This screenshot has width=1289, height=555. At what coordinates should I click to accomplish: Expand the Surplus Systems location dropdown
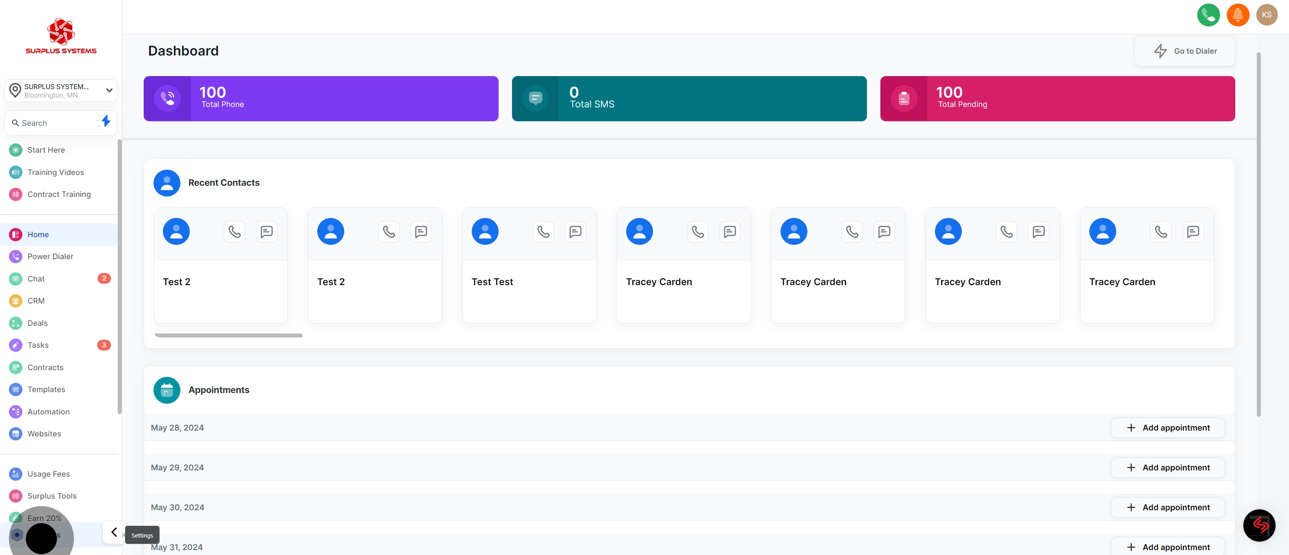tap(109, 90)
